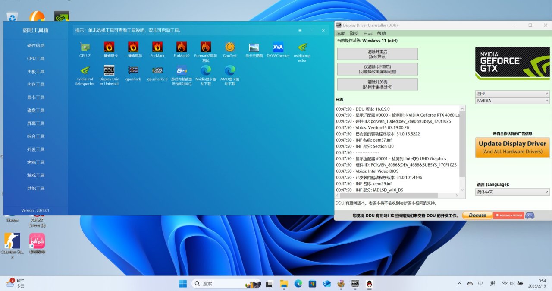This screenshot has height=291, width=552.
Task: Select the 显卡天梯图 icon
Action: click(x=254, y=47)
